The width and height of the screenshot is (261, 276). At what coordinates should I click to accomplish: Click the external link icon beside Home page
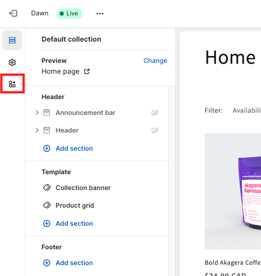coord(87,71)
